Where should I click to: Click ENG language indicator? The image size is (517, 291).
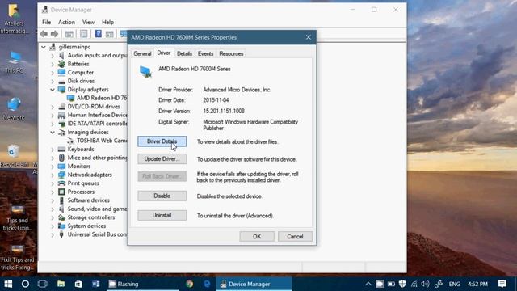point(454,284)
